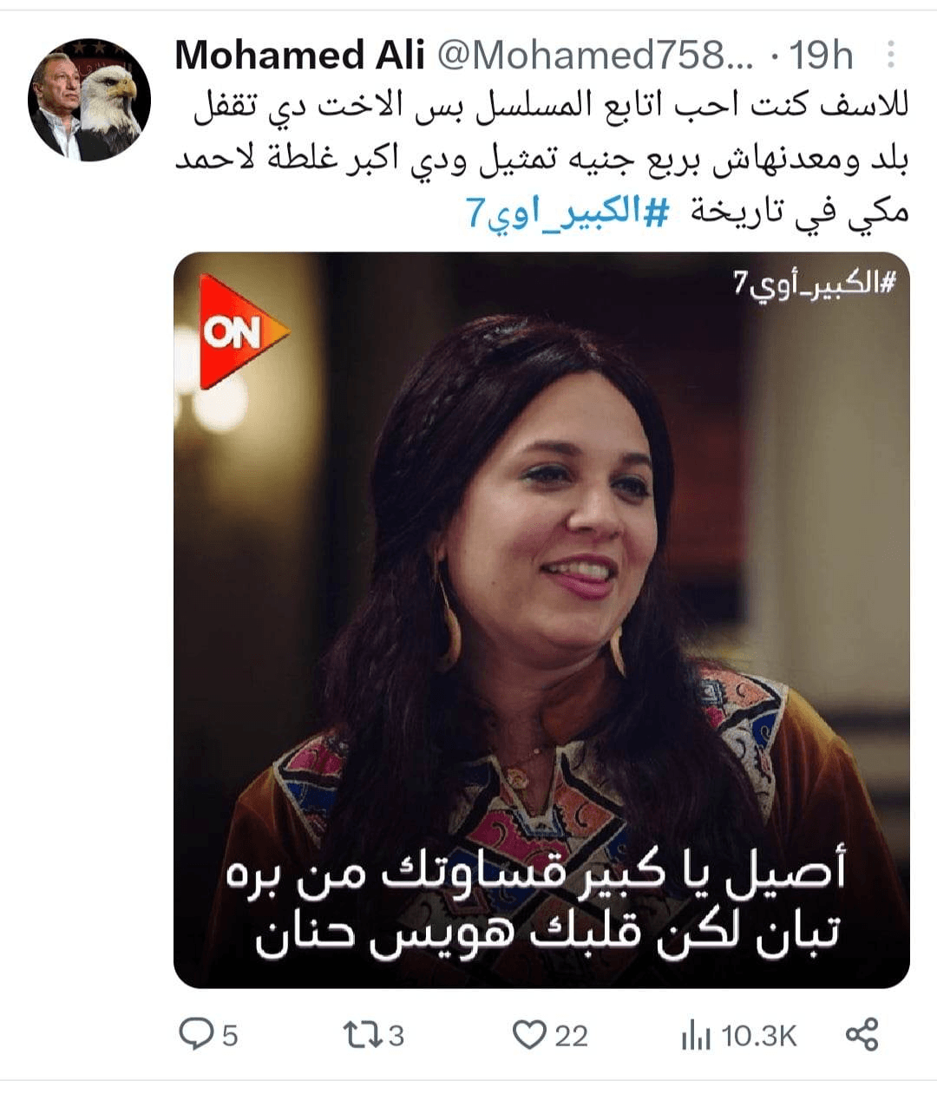Click the hashtag overlay on image corner
937x1094 pixels.
(x=814, y=283)
